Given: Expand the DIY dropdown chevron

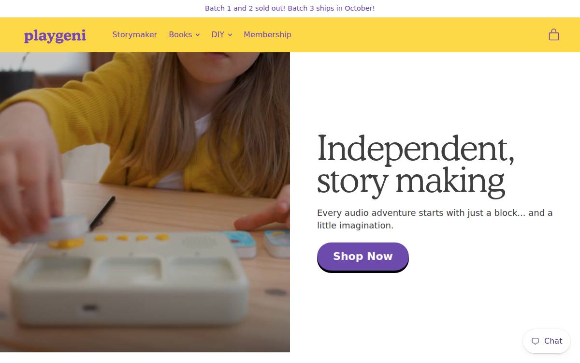Looking at the screenshot, I should tap(230, 35).
